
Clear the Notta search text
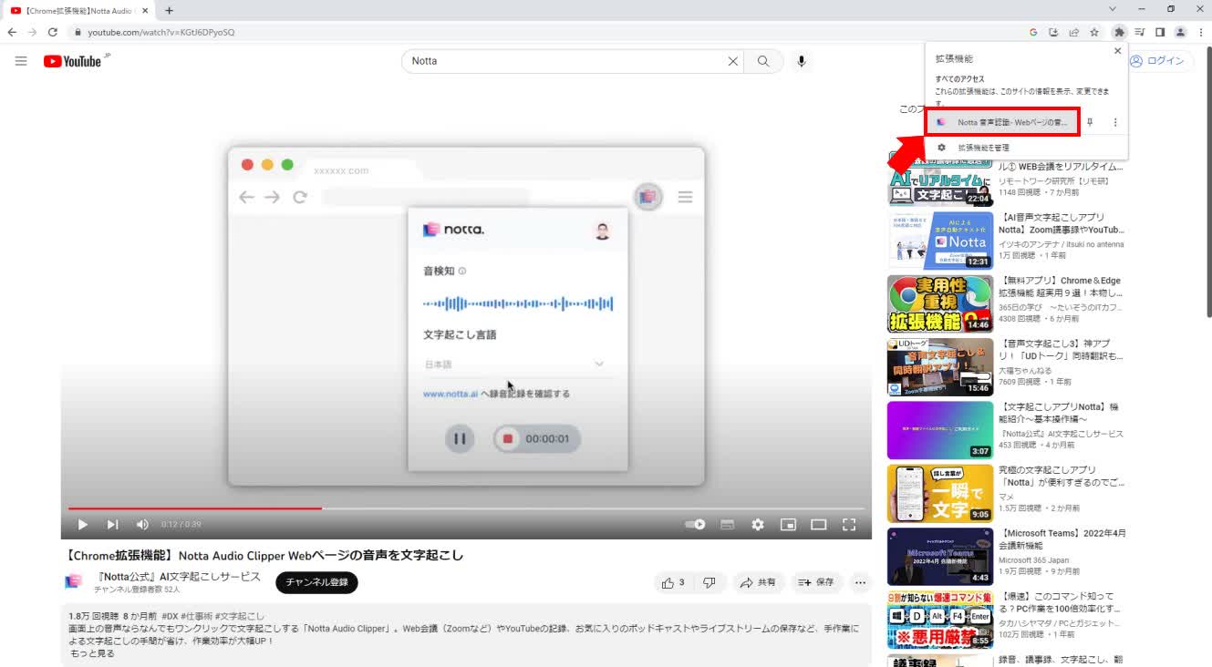(x=732, y=61)
